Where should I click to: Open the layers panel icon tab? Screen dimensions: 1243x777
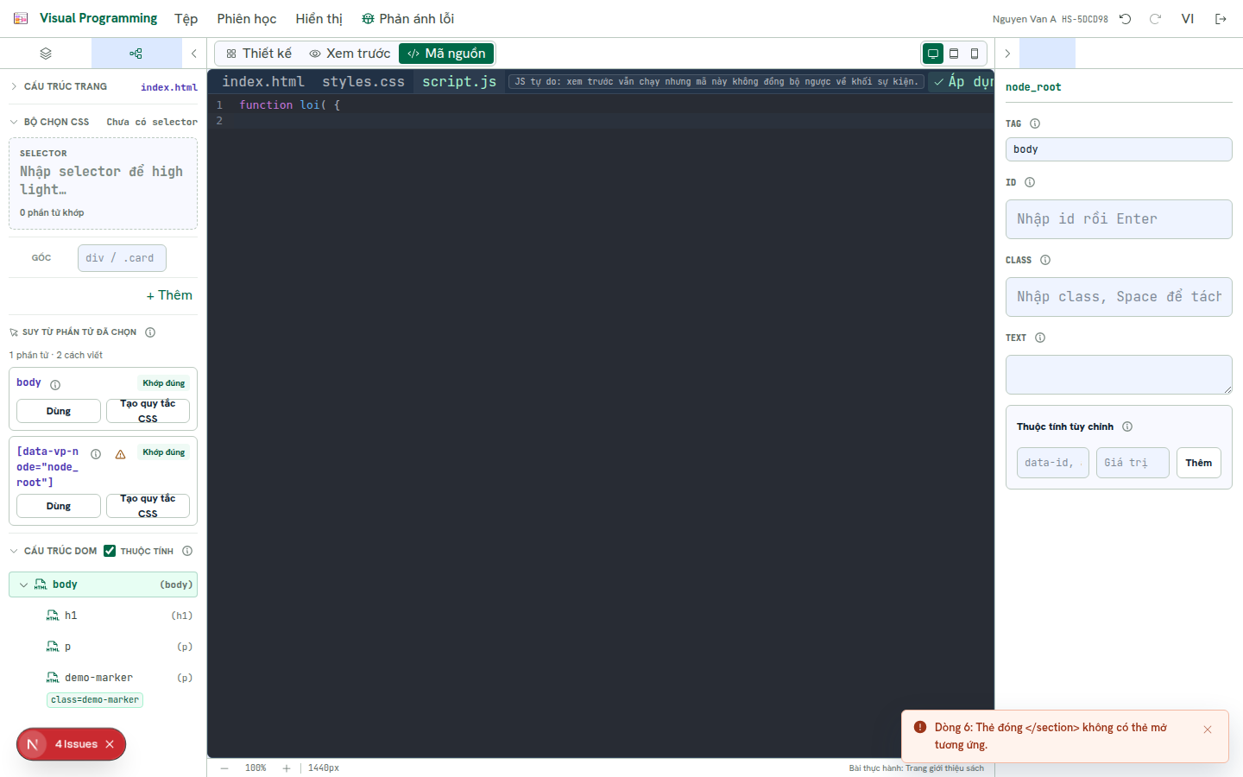click(46, 54)
